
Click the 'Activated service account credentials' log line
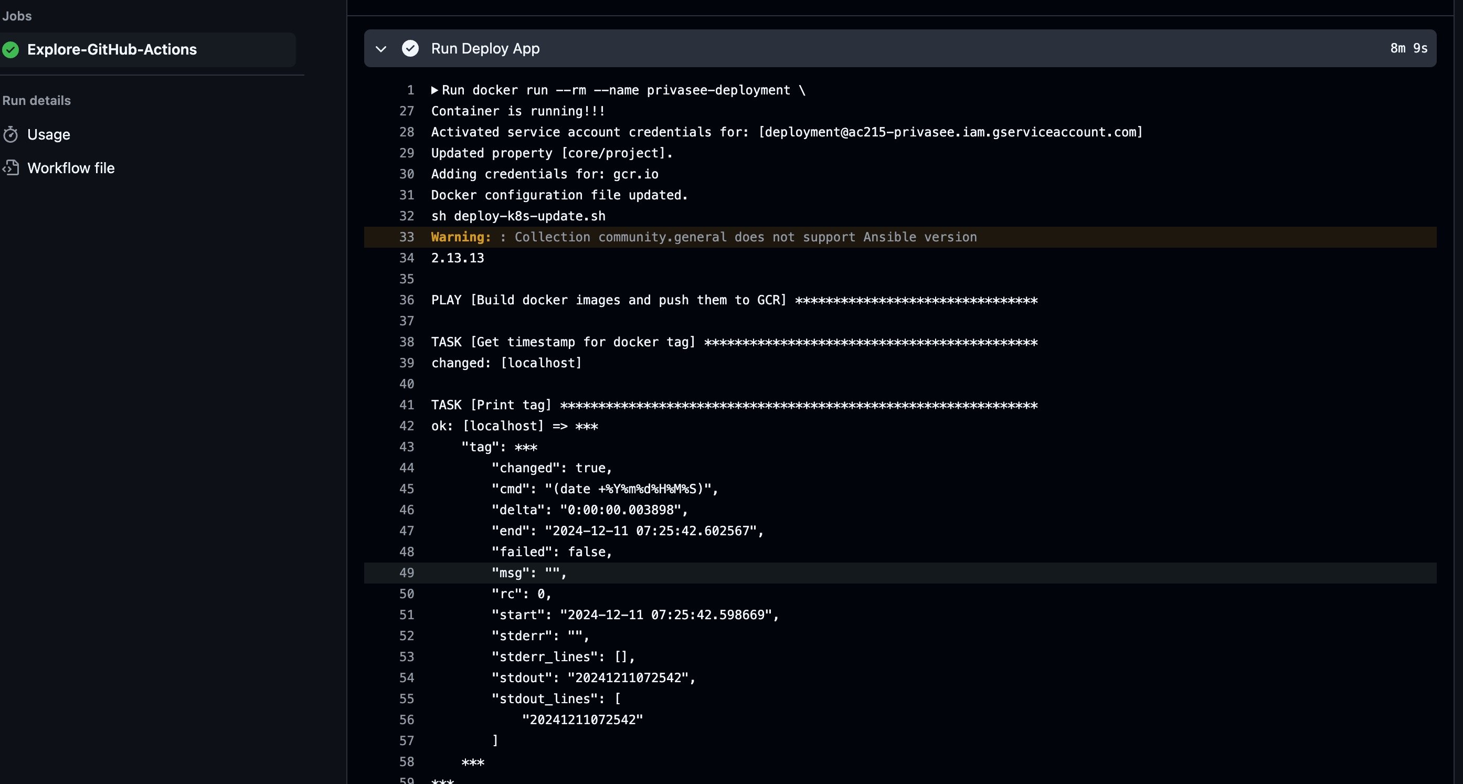pyautogui.click(x=787, y=132)
